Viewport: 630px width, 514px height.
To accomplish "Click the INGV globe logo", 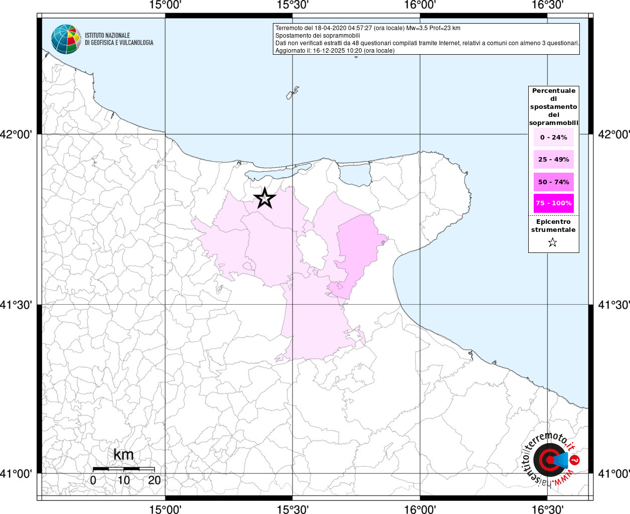I will click(66, 39).
